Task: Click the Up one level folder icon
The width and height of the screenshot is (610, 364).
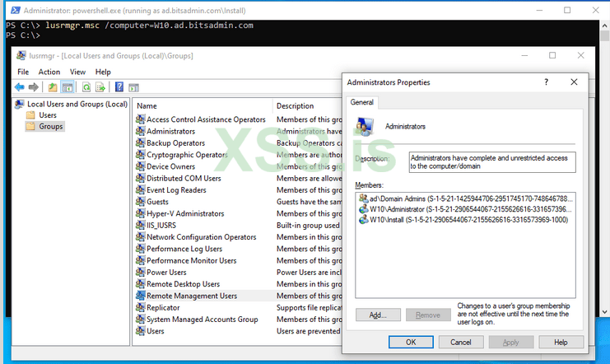Action: [53, 87]
